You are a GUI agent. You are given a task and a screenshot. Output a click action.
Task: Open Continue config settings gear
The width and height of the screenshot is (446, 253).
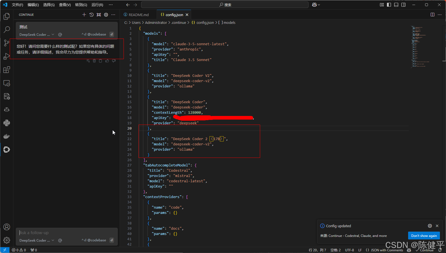106,15
